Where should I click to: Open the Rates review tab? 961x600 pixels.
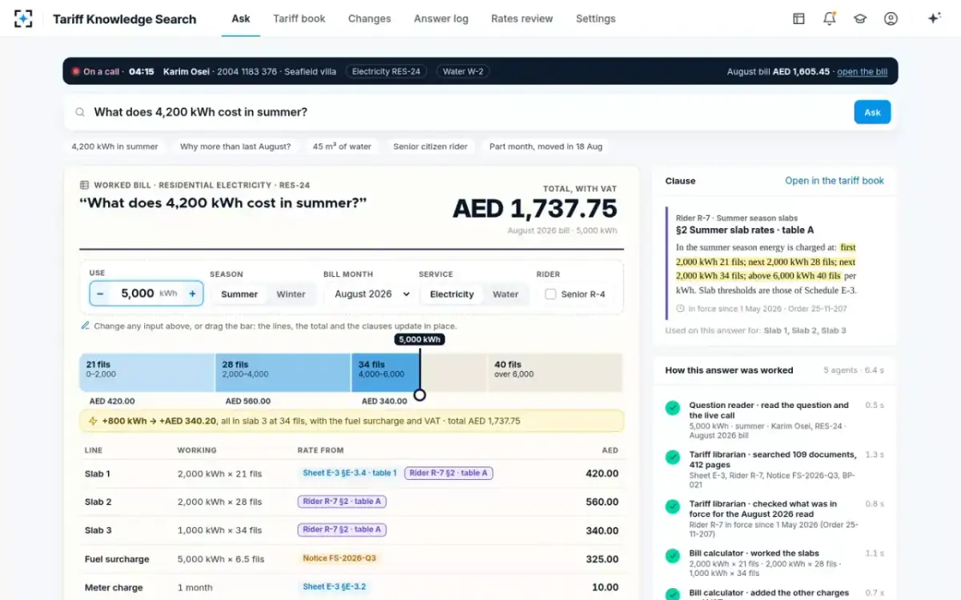[x=522, y=18]
